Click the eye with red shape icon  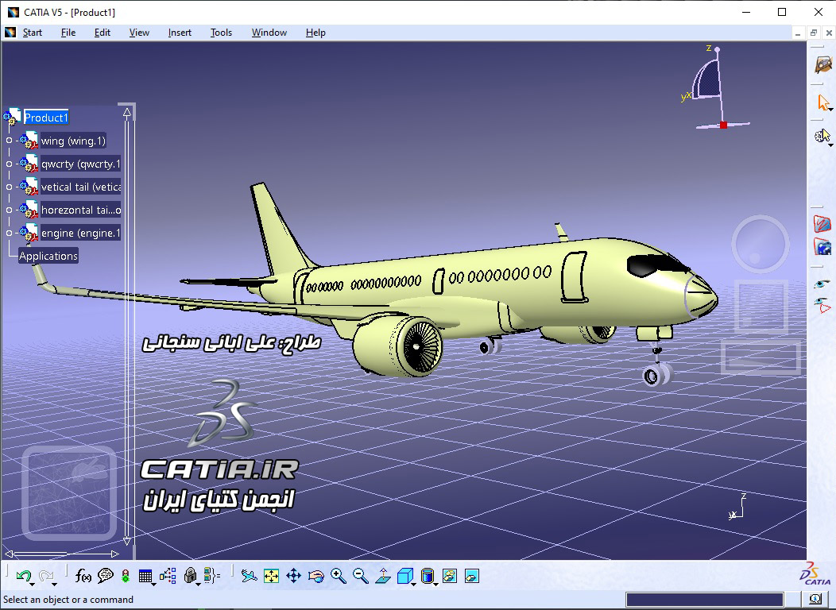point(822,305)
